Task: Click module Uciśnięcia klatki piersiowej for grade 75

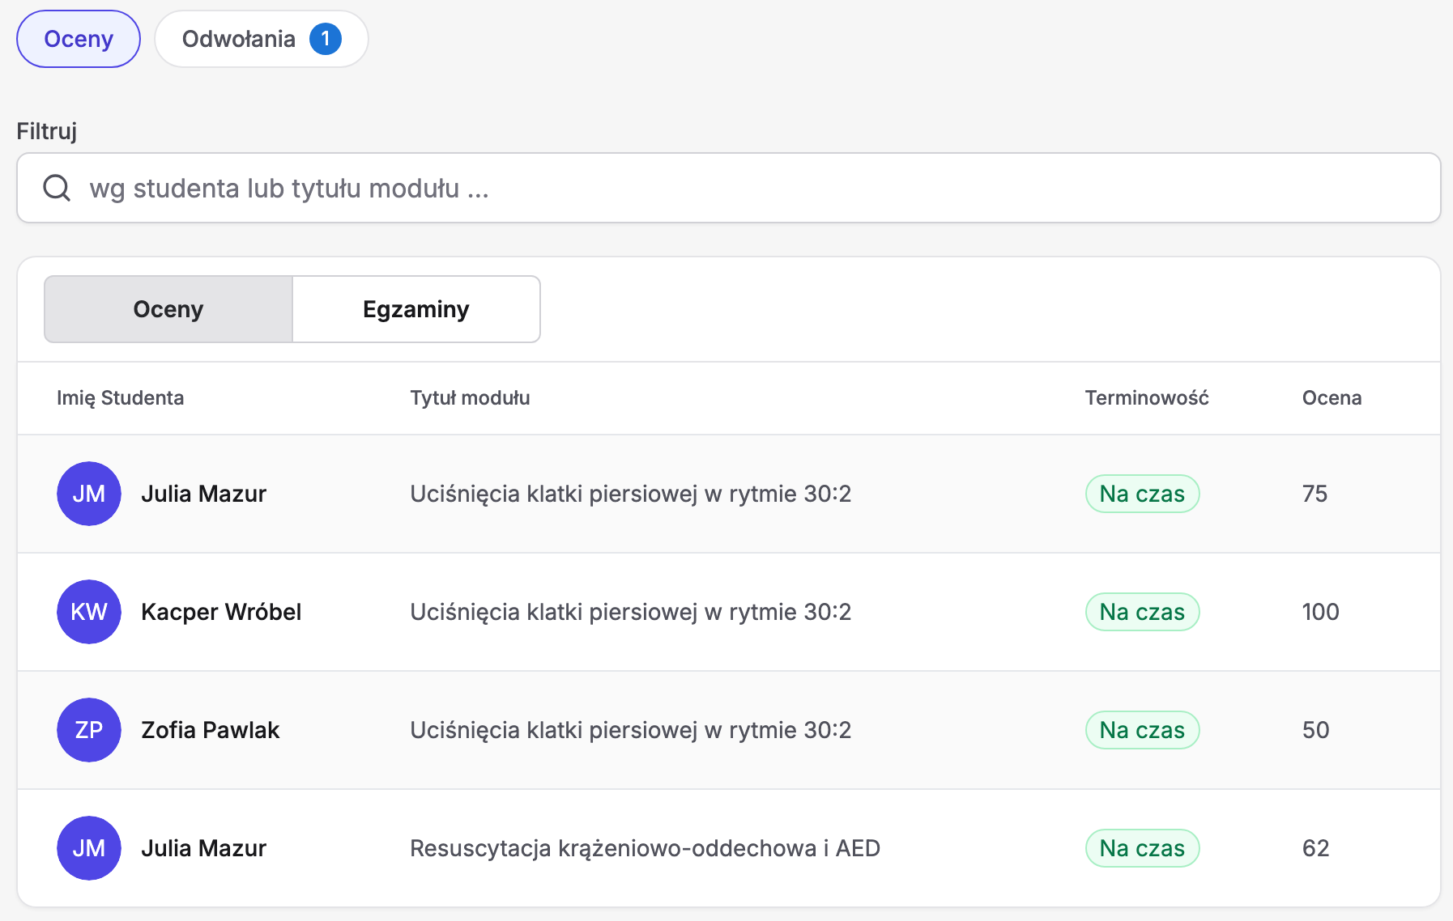Action: point(631,494)
